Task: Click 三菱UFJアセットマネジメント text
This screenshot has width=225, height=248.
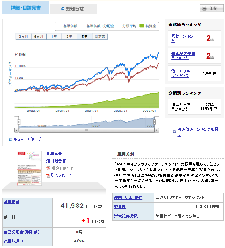Action: [x=180, y=197]
